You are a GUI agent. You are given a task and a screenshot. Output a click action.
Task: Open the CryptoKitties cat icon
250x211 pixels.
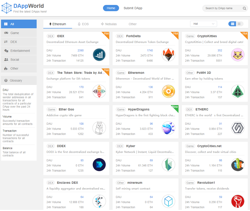237,55
